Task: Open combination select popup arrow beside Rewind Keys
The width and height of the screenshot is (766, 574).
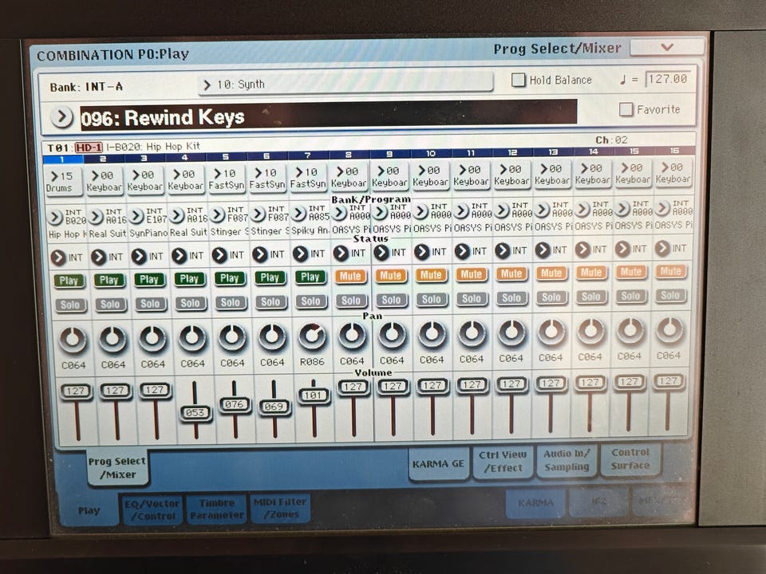Action: click(x=61, y=118)
